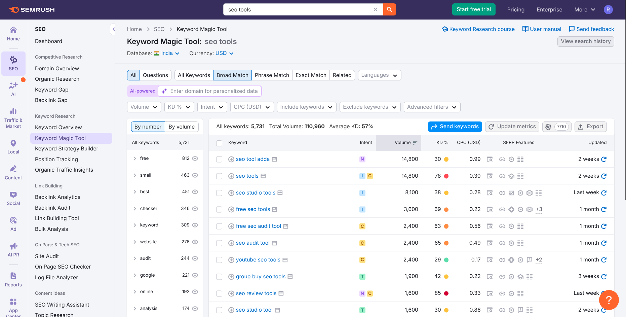Open the Volume filter dropdown
626x317 pixels.
click(144, 107)
